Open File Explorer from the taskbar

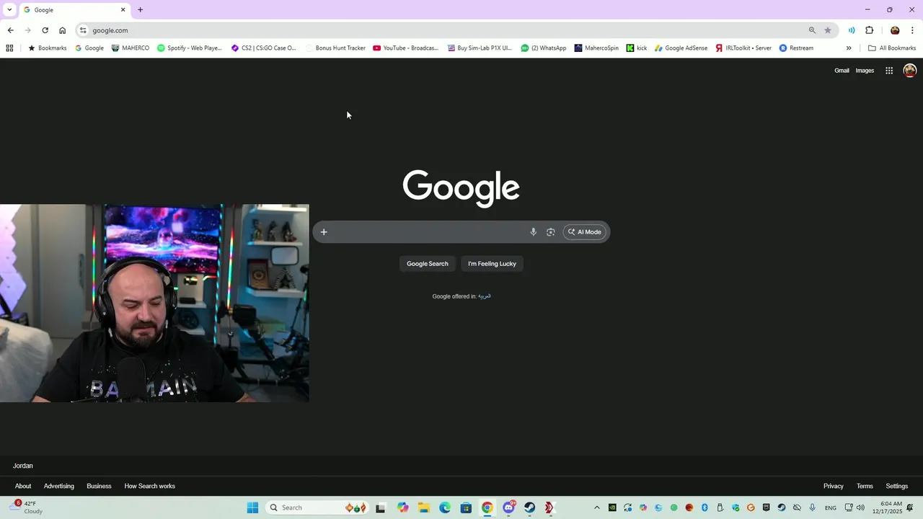pos(423,507)
